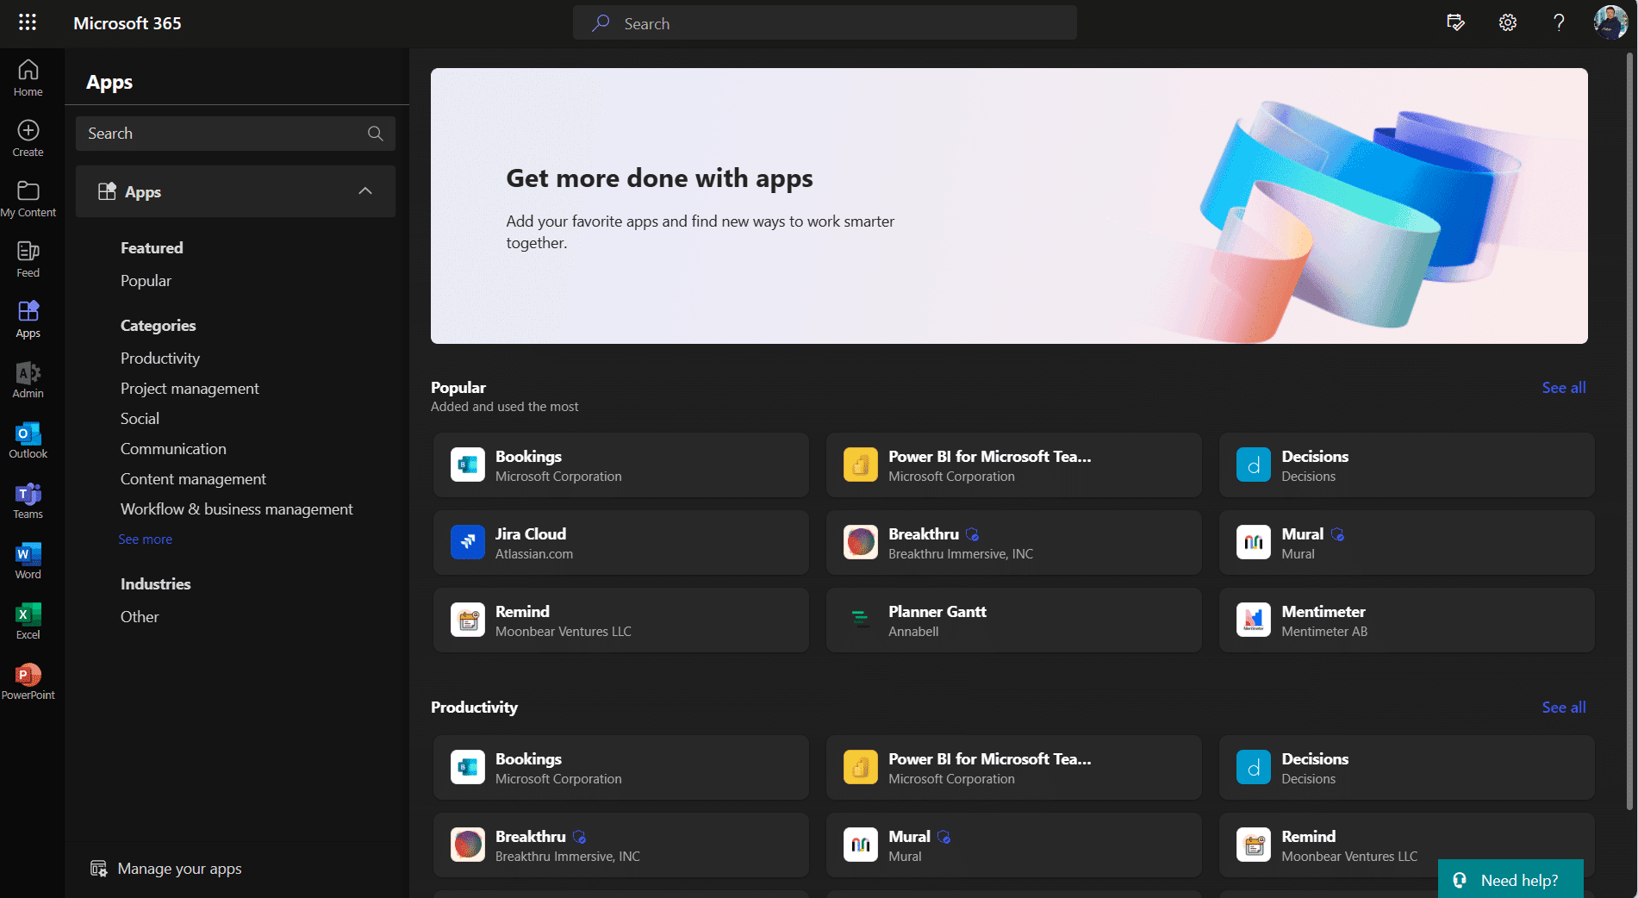Open Excel from the left rail
The image size is (1638, 898).
click(x=28, y=620)
